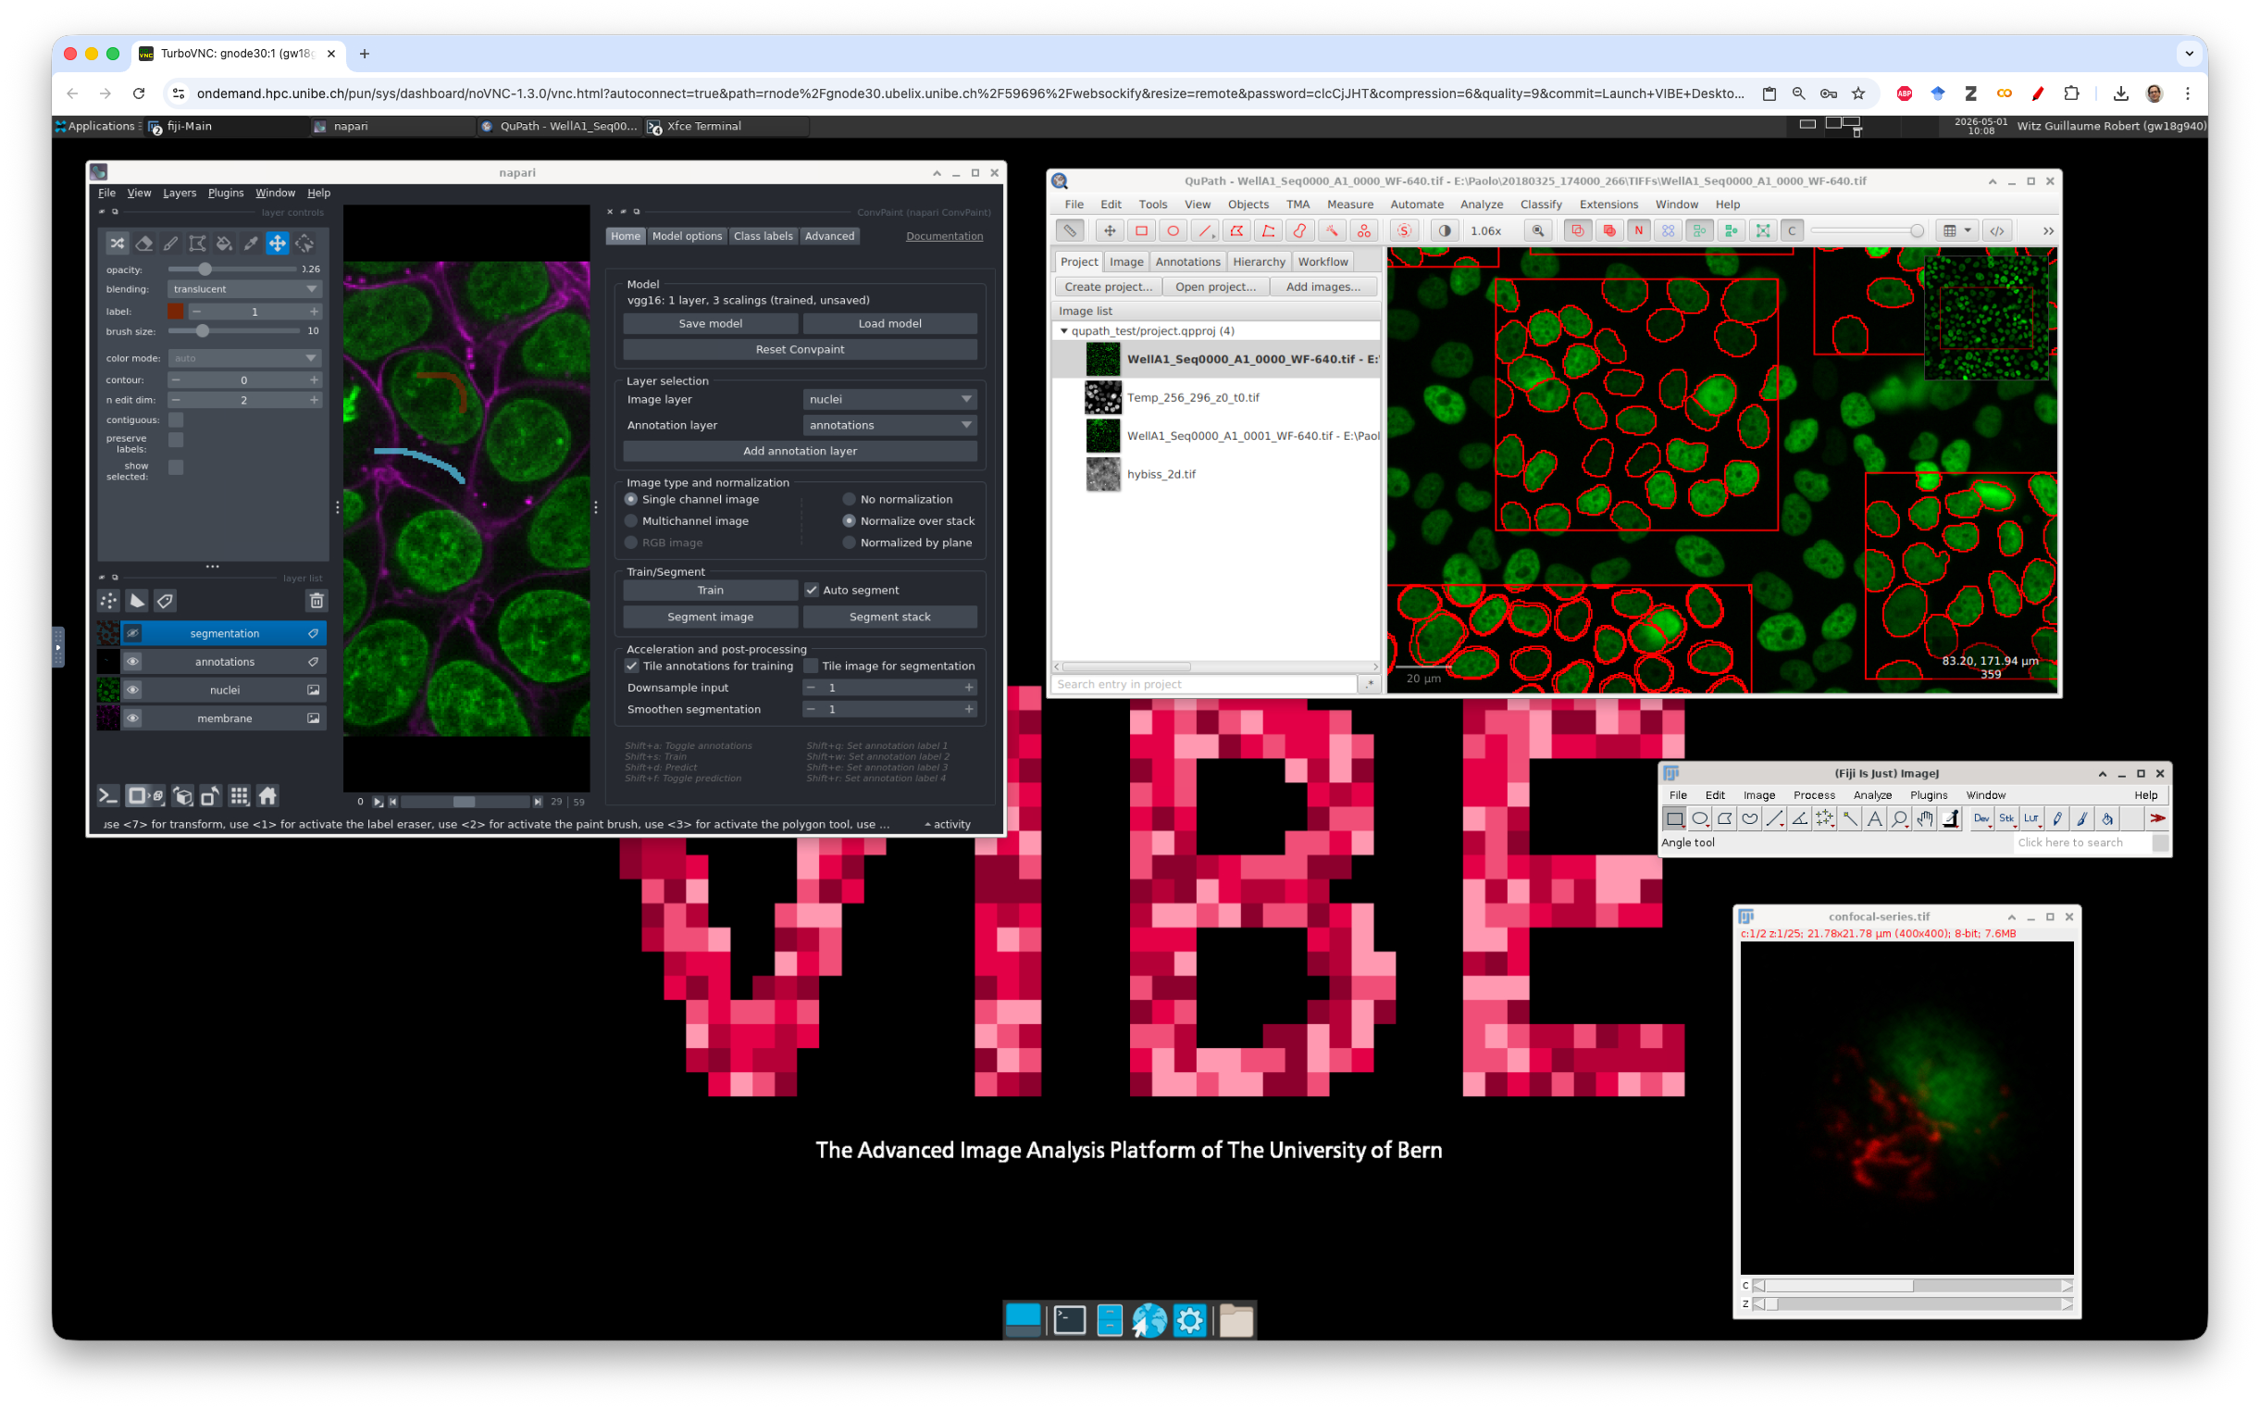
Task: Reset napari view with home icon
Action: click(x=267, y=796)
